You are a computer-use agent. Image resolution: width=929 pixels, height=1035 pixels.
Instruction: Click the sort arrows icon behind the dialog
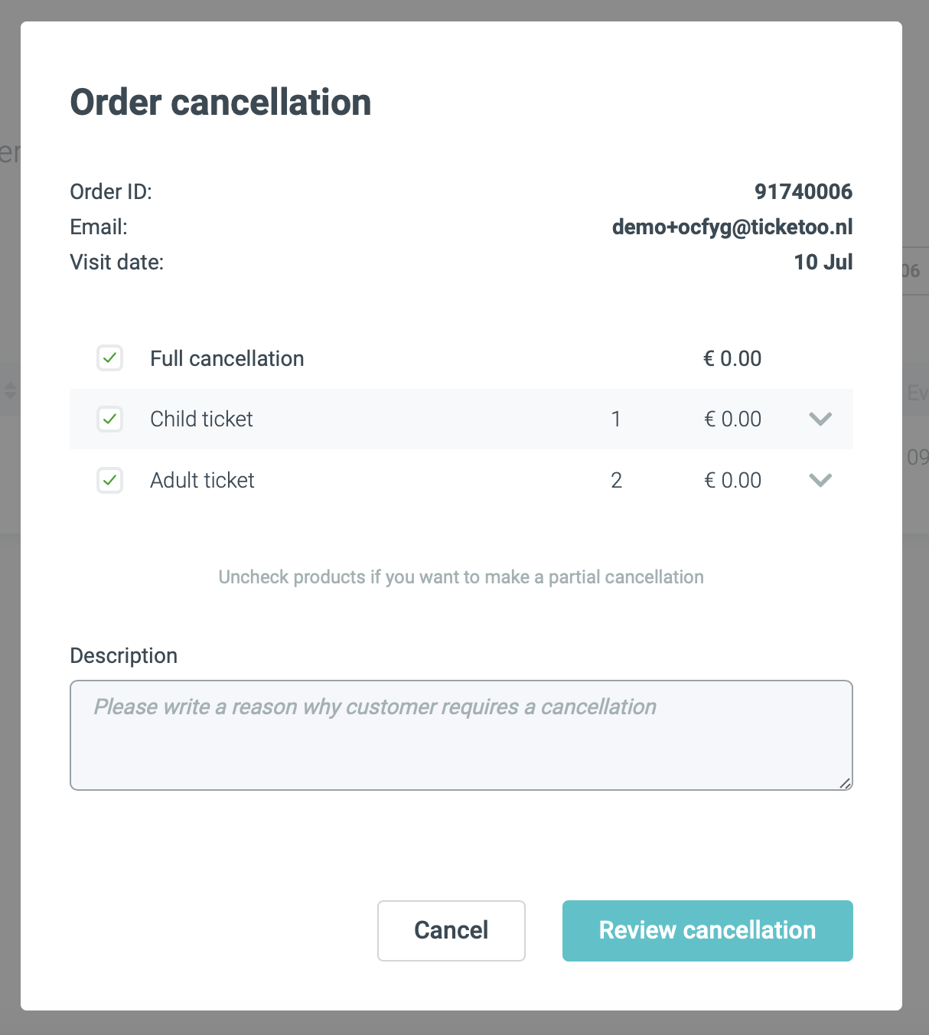10,391
